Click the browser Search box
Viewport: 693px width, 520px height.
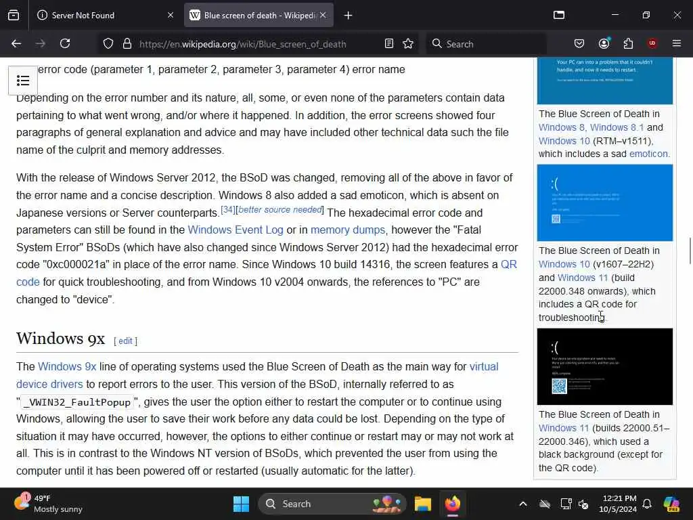[x=486, y=44]
